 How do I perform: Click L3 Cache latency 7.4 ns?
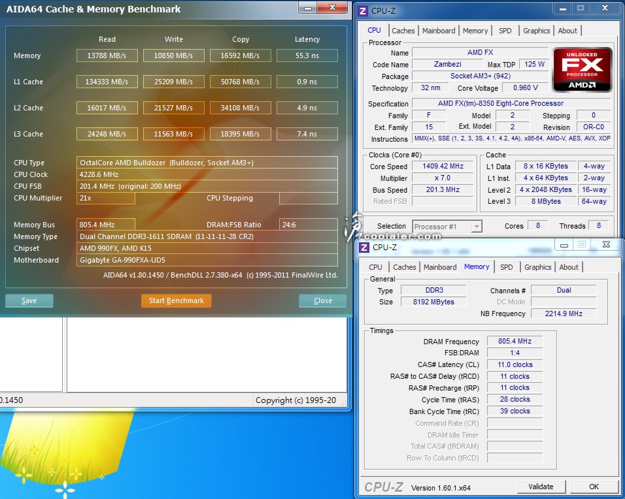tap(307, 134)
